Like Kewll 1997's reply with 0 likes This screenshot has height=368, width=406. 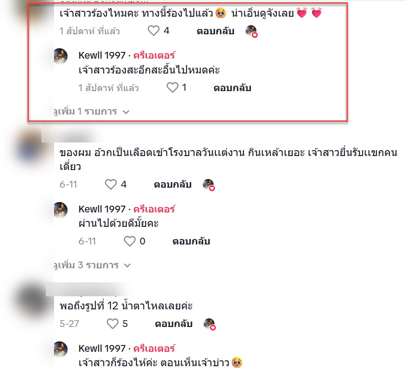[129, 241]
